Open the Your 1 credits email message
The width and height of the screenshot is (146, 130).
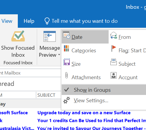92,121
